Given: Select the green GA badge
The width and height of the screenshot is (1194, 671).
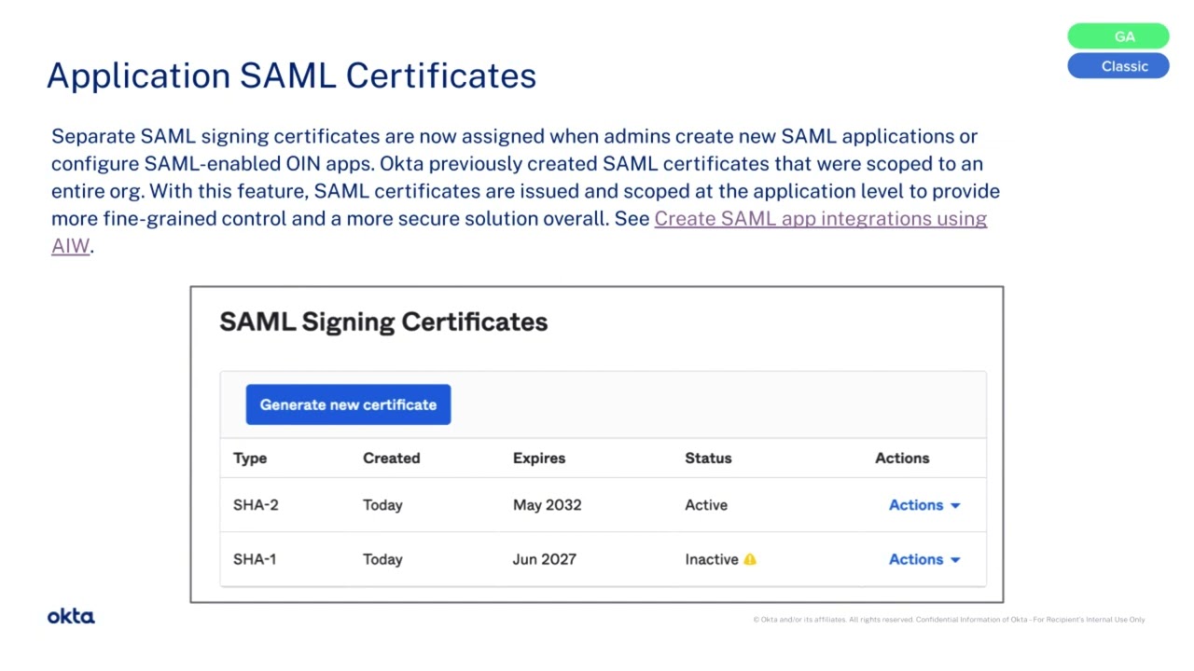Looking at the screenshot, I should point(1118,36).
